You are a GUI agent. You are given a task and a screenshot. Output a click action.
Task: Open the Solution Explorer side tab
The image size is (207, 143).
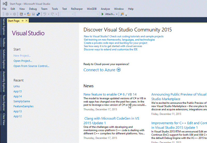coord(4,59)
